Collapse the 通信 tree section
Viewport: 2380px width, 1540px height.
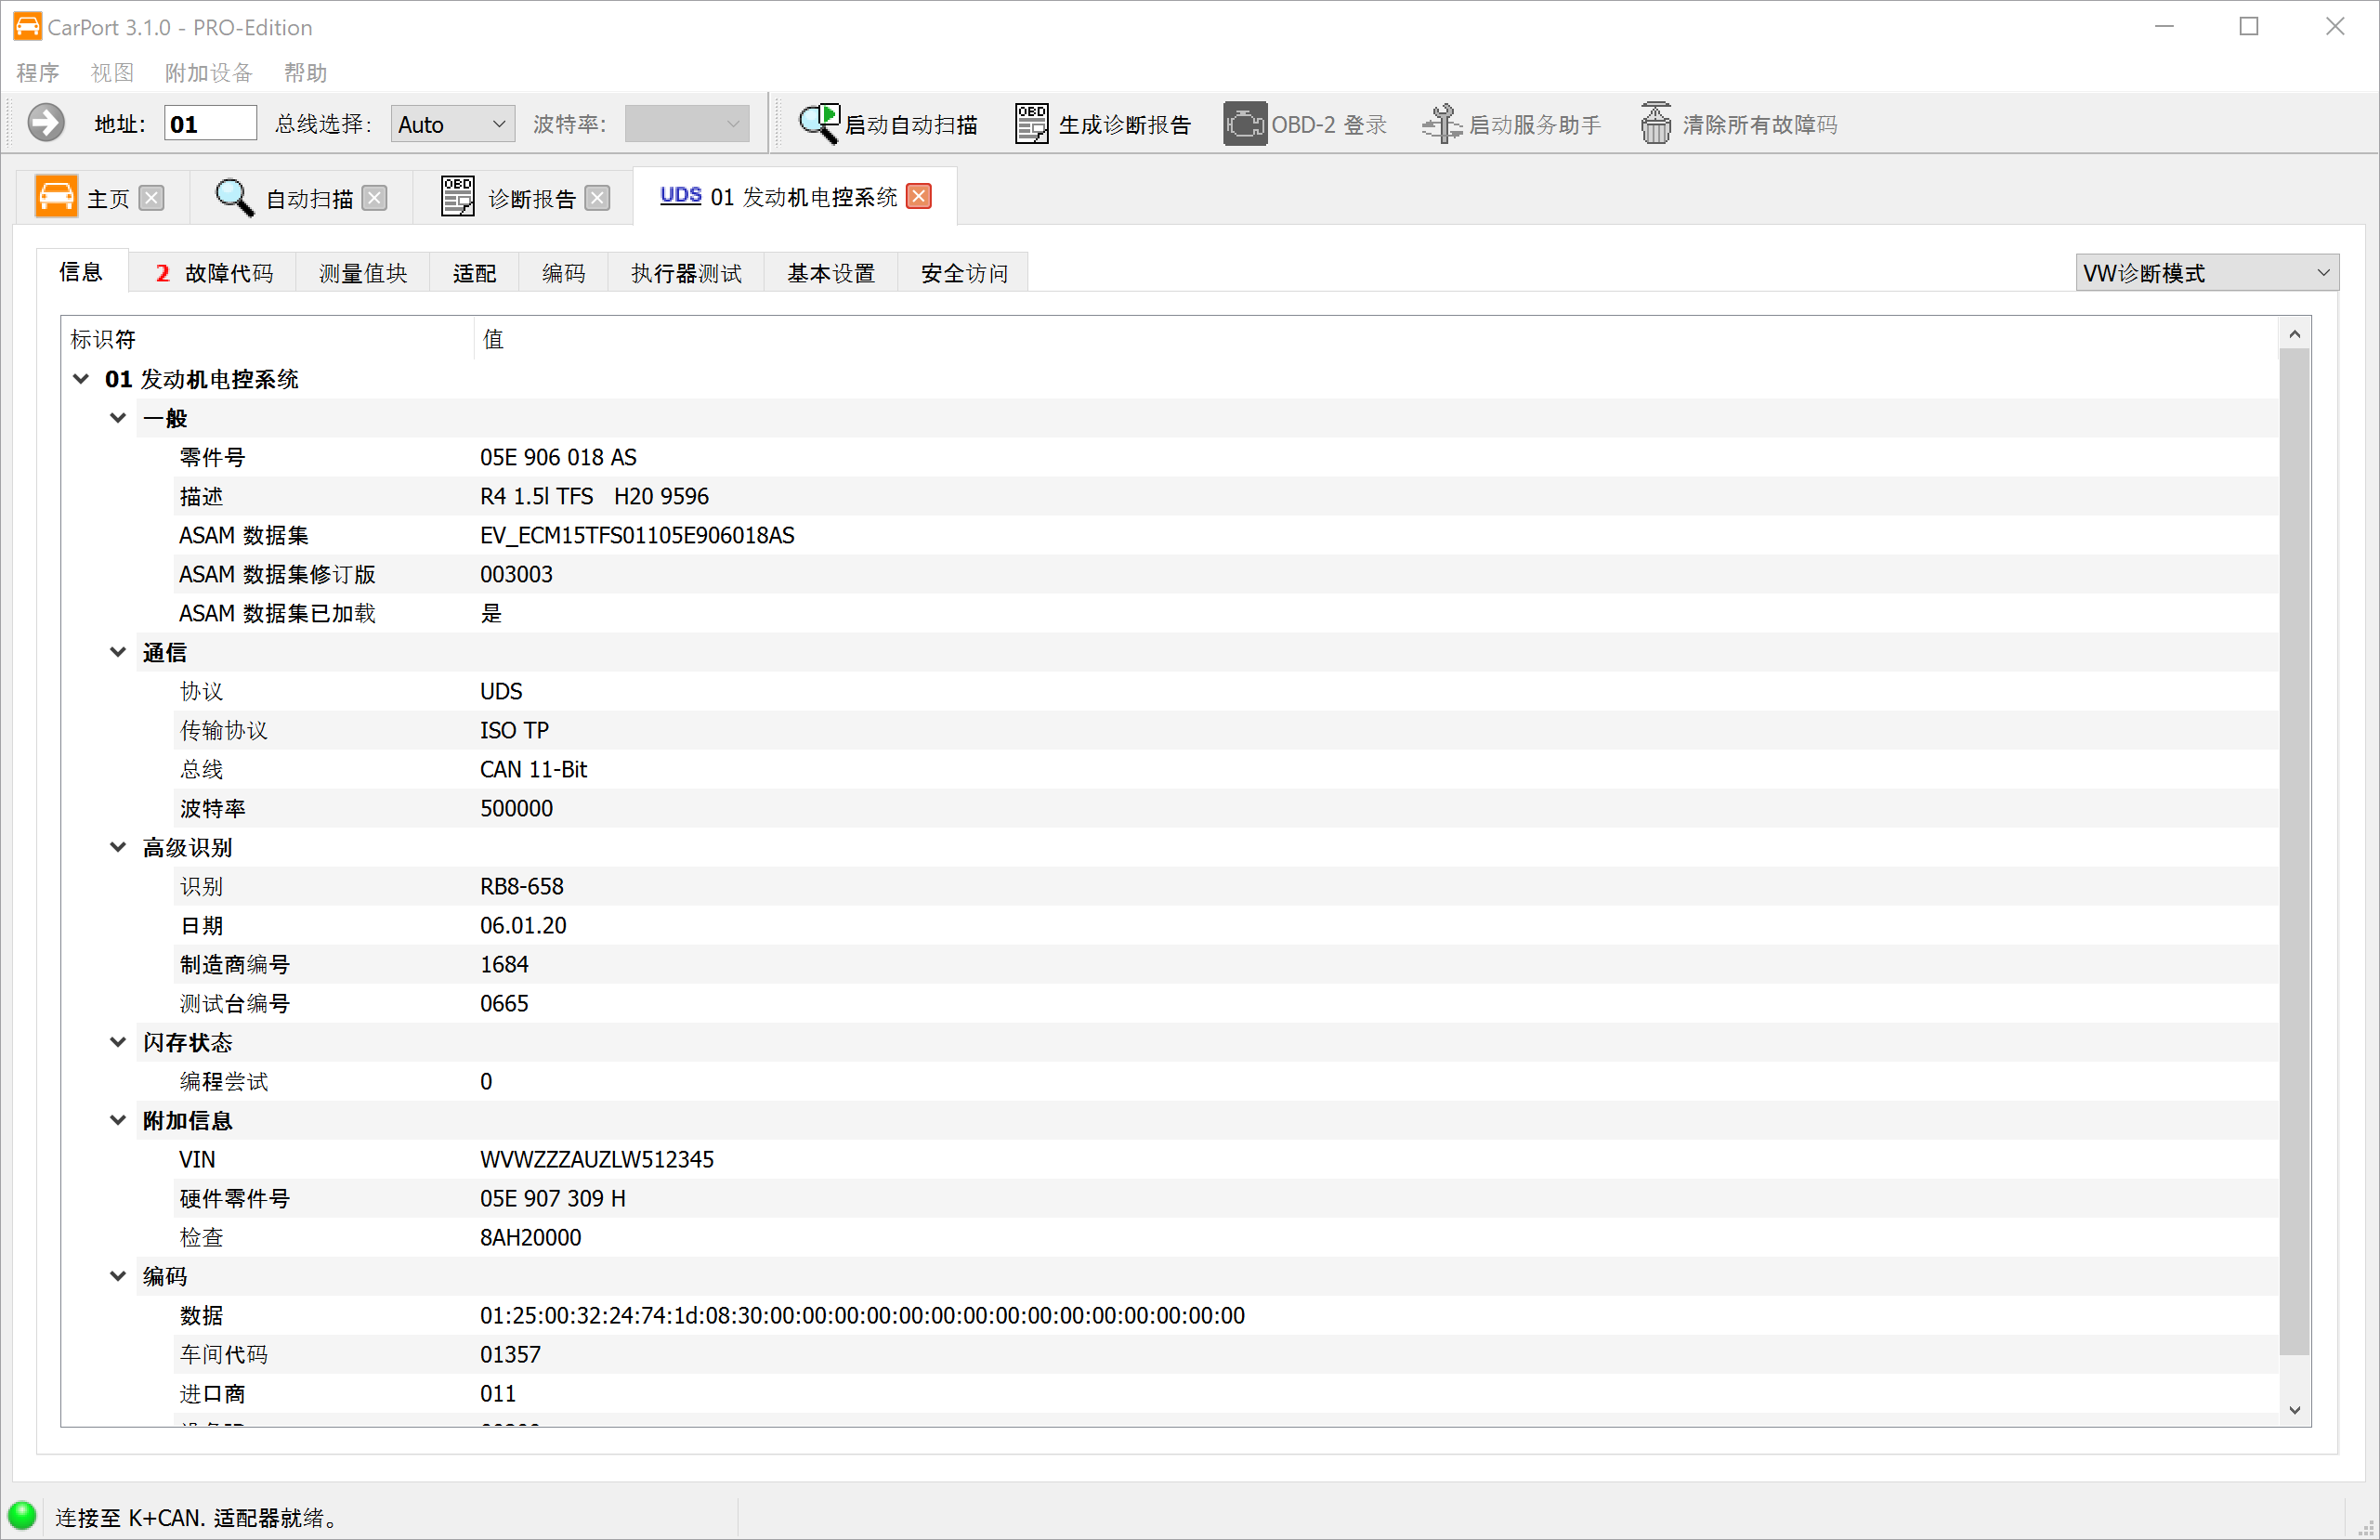(118, 652)
